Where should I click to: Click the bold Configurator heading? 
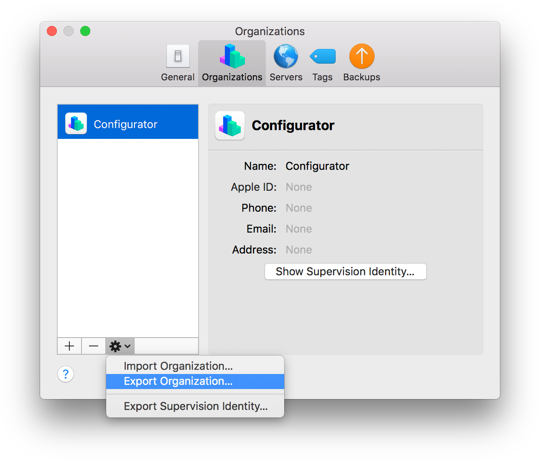coord(293,125)
